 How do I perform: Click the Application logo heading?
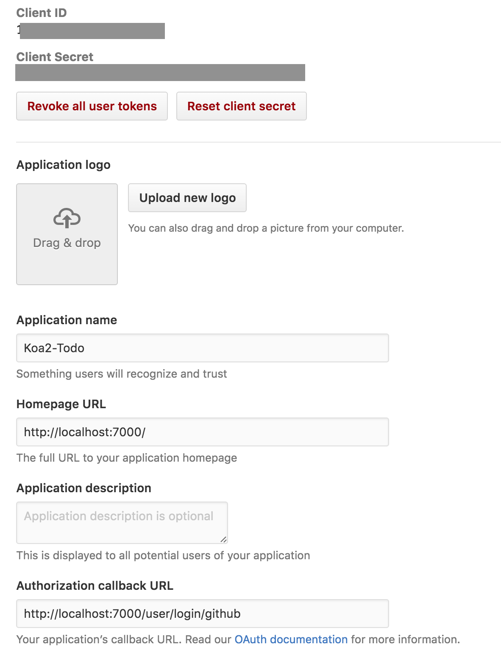coord(64,165)
